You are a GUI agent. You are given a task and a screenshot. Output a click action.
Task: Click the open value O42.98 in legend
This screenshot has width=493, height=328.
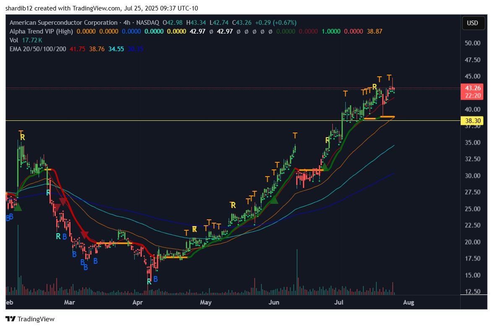point(172,23)
